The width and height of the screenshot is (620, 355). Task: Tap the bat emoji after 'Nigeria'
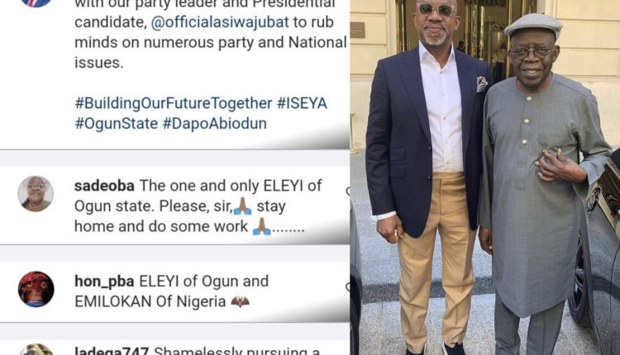(240, 301)
